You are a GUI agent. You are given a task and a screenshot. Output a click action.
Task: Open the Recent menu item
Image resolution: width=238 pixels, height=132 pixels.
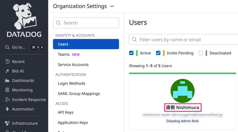[18, 62]
